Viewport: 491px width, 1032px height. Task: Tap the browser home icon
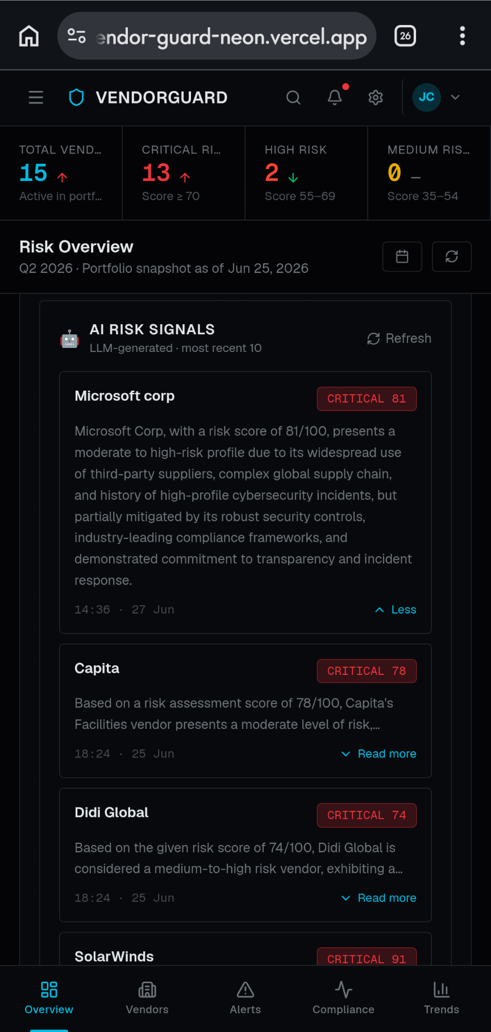coord(29,36)
